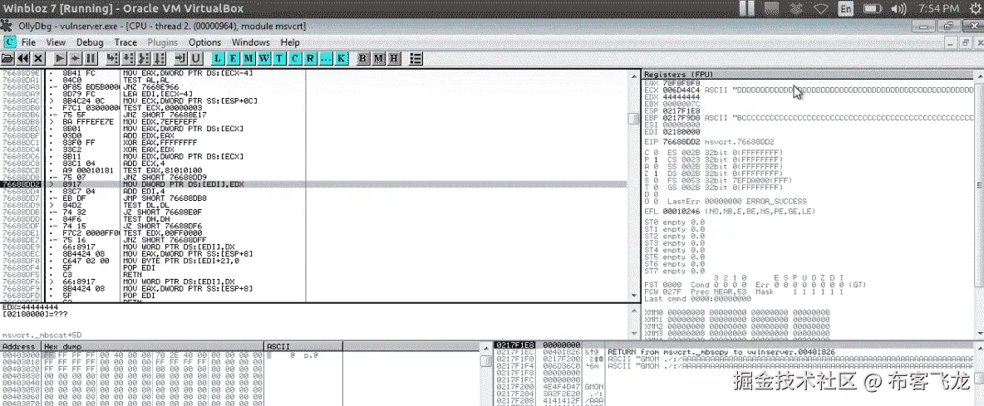Open Executable modules with E icon
This screenshot has width=984, height=406.
coord(233,58)
